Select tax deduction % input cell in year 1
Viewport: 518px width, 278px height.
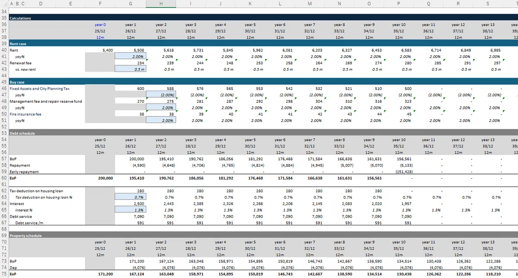[x=131, y=197]
